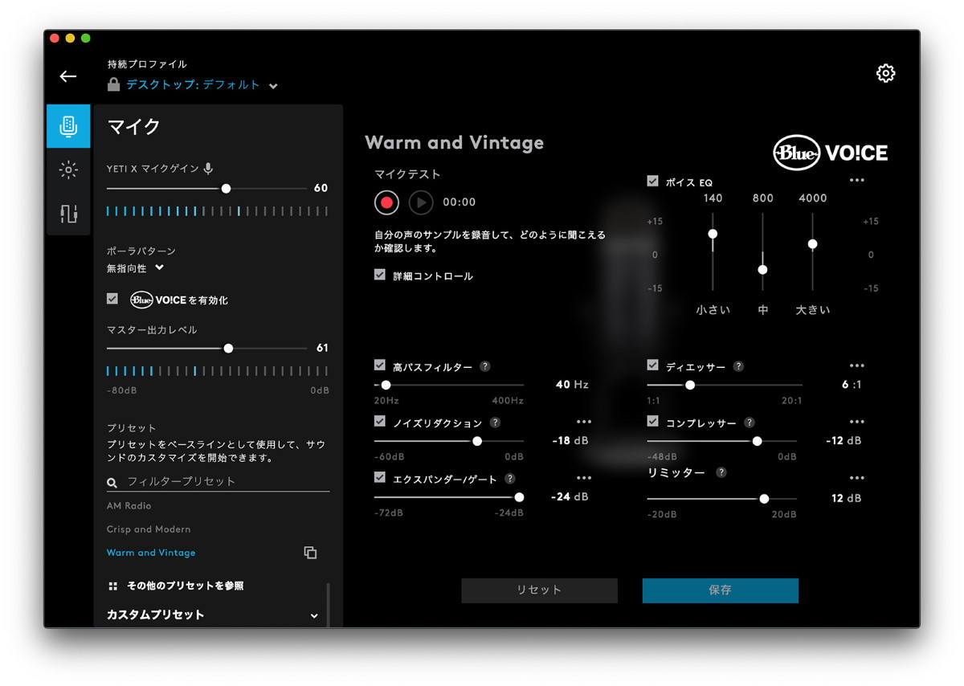Click the help icon beside リミッター

(x=721, y=472)
